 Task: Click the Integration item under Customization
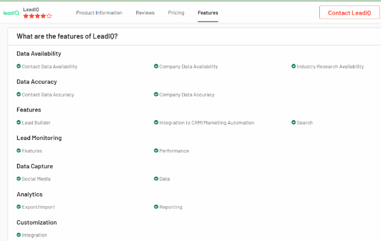point(34,235)
